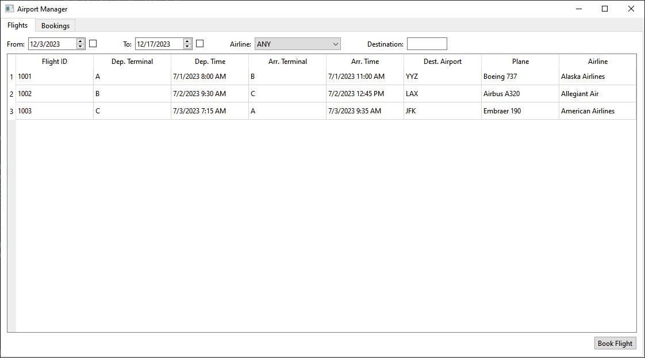This screenshot has height=358, width=645.
Task: Click the Alaska Airlines cell
Action: 598,77
